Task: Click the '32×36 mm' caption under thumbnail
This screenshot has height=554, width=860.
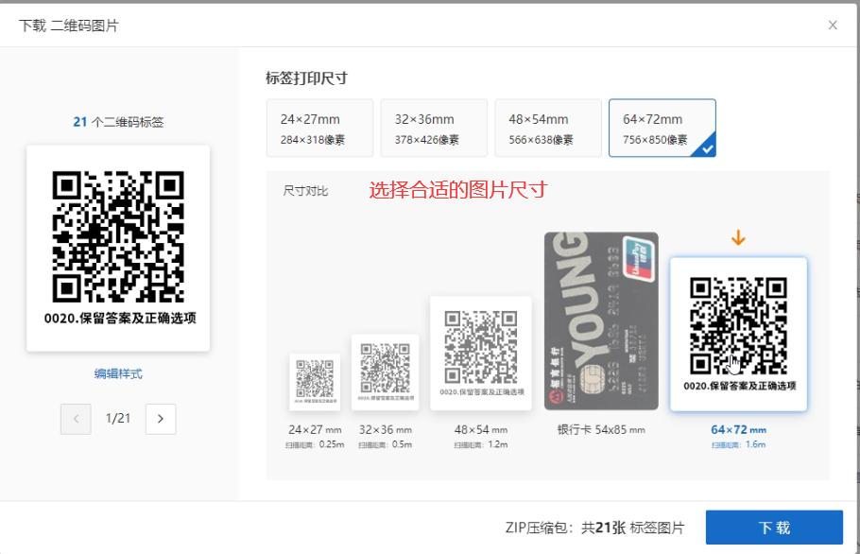Action: tap(385, 429)
